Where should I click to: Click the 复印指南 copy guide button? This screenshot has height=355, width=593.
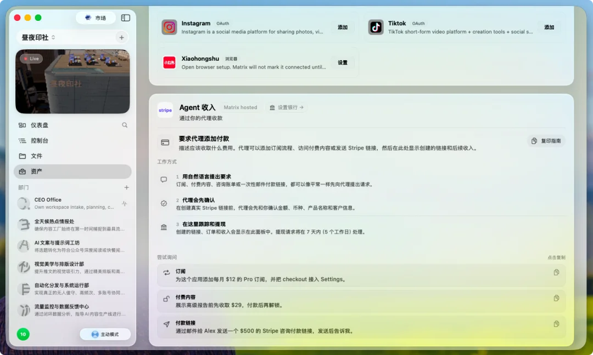546,141
